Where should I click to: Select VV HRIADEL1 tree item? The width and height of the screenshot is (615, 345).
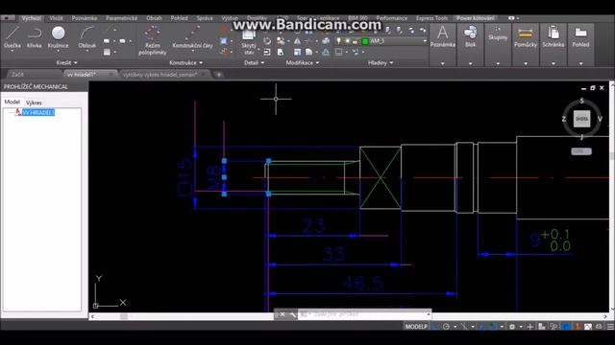point(38,113)
